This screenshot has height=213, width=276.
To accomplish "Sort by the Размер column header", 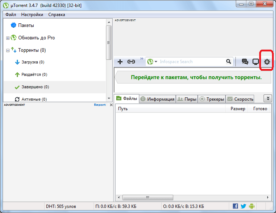I will click(x=237, y=109).
